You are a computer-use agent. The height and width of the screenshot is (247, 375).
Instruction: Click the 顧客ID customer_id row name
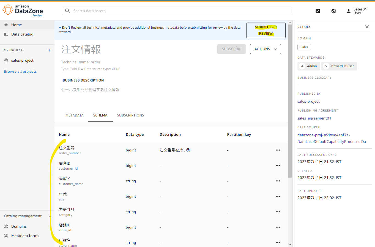coord(68,165)
